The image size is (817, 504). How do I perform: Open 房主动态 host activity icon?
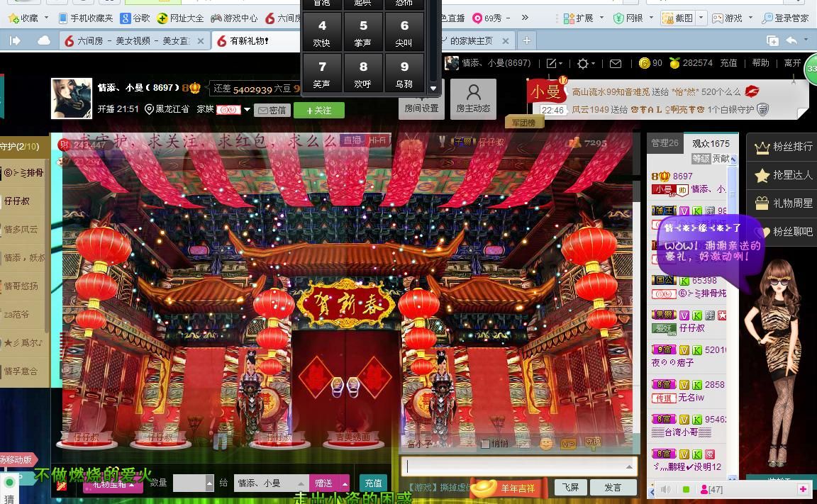pos(473,98)
